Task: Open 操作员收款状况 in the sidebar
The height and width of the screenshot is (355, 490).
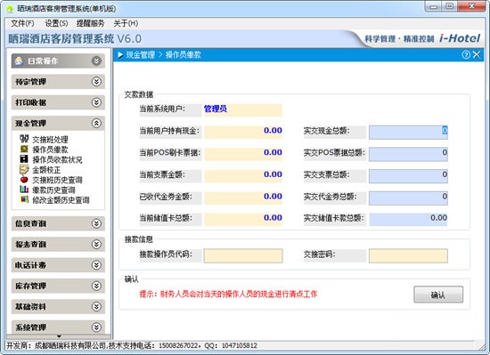Action: coord(57,160)
